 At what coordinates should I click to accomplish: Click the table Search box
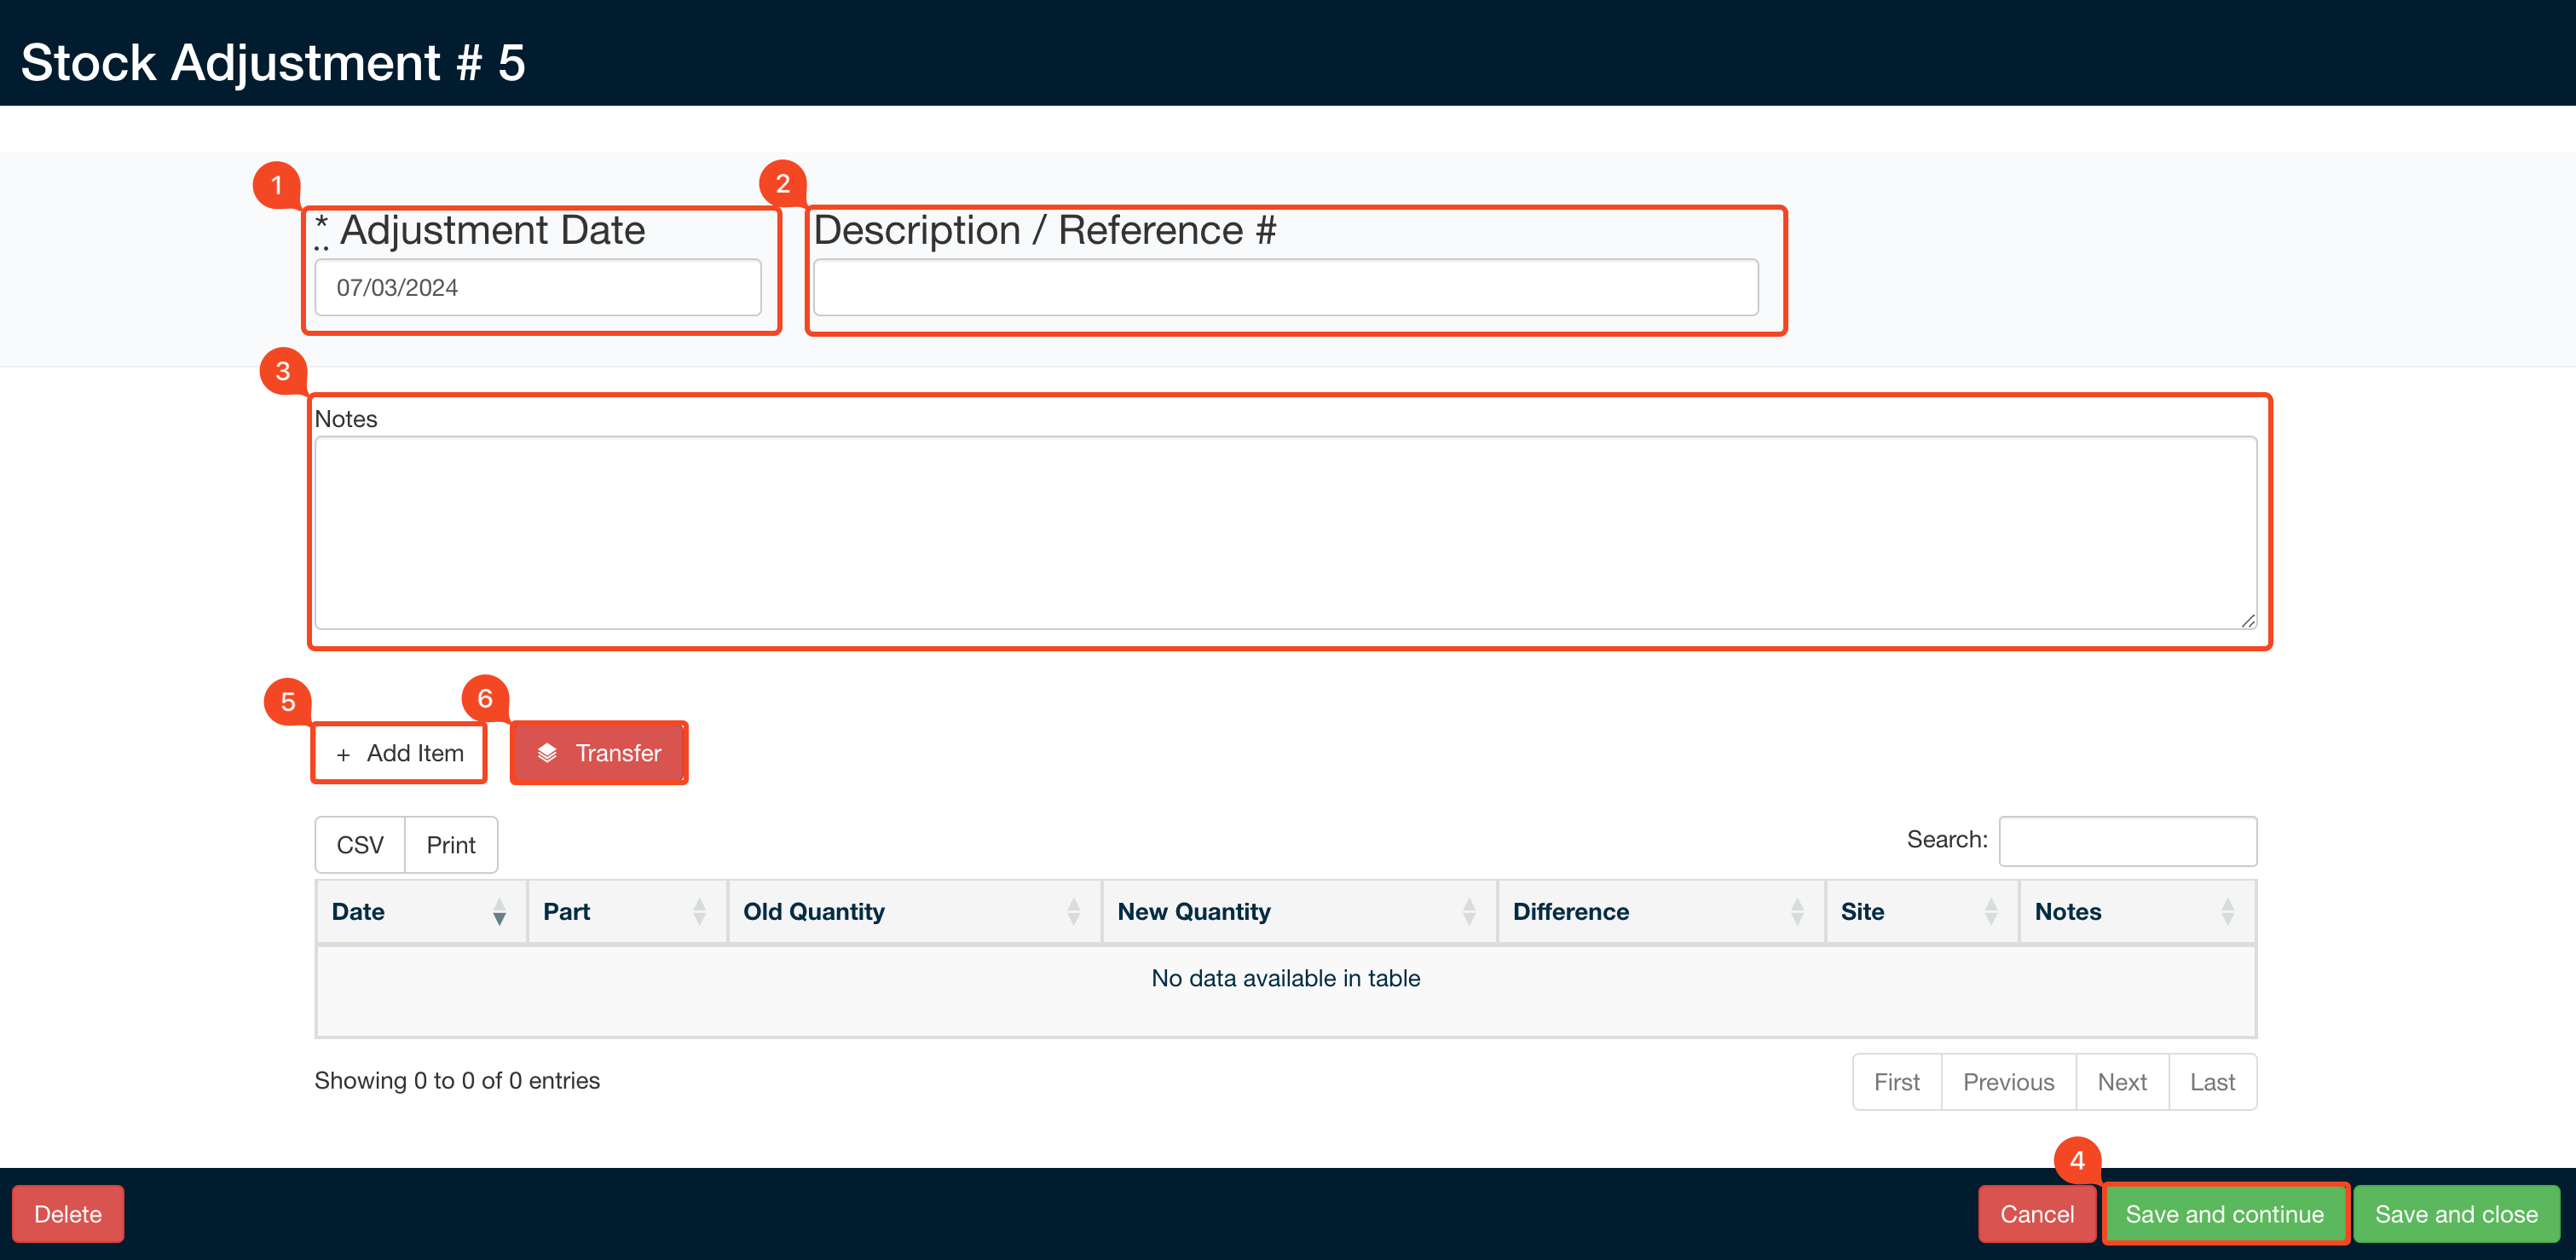tap(2127, 841)
